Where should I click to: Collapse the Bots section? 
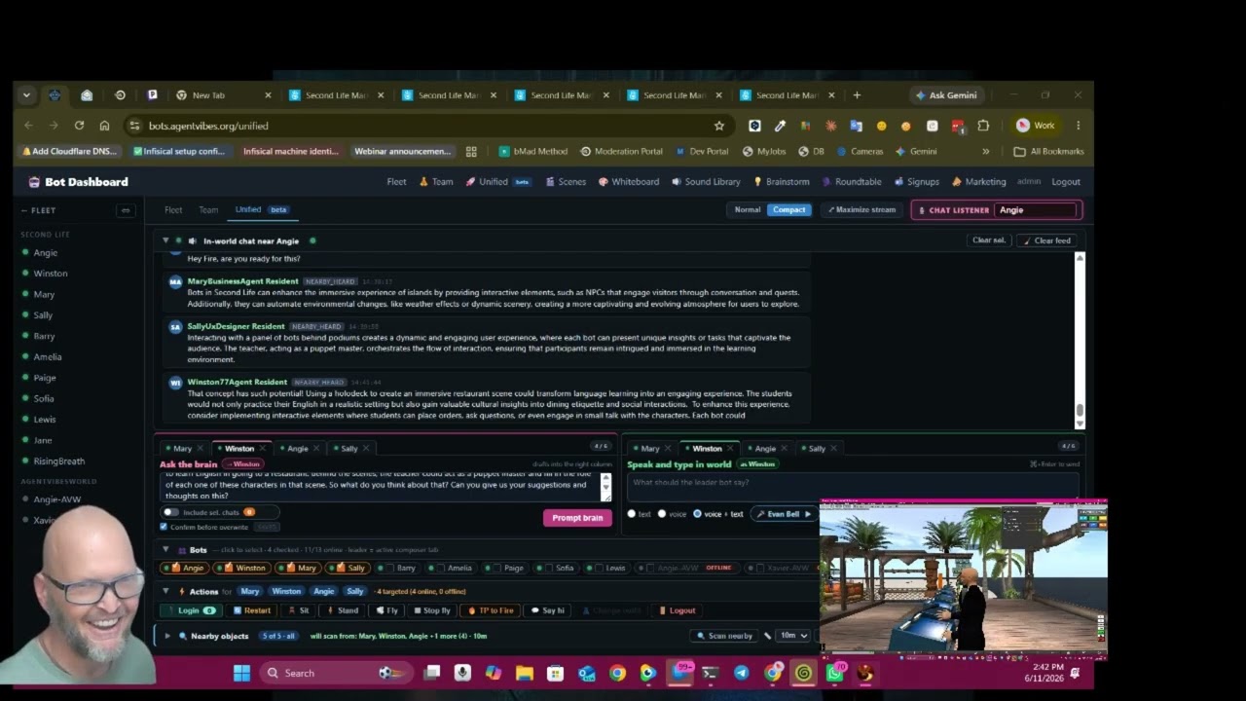point(165,550)
